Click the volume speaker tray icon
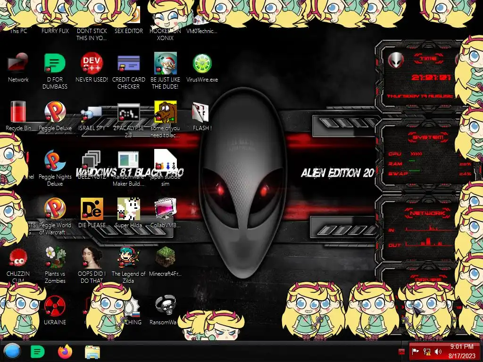The image size is (483, 362). coord(438,351)
